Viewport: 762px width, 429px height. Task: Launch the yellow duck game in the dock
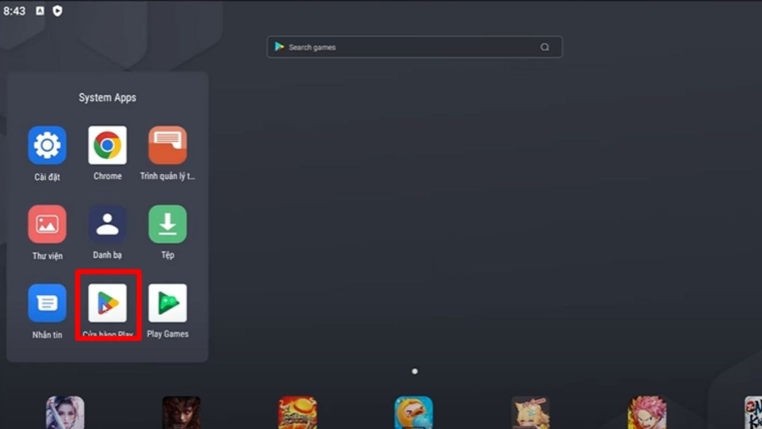point(414,412)
